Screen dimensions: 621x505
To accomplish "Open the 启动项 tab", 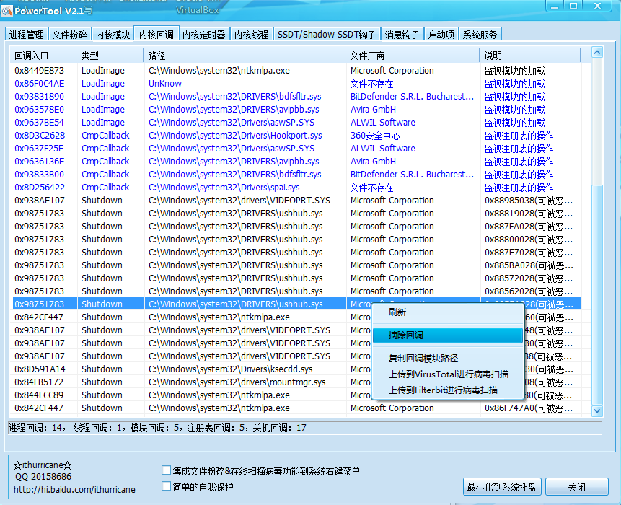I will [441, 35].
